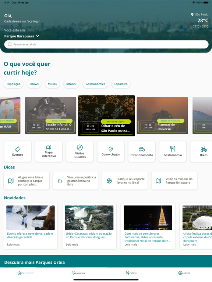Tap the Meu parque tree icon

click(73, 273)
